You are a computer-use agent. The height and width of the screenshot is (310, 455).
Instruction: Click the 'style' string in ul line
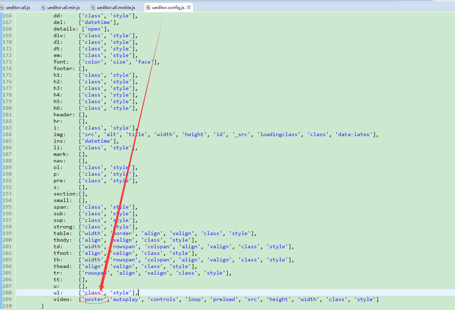click(121, 293)
